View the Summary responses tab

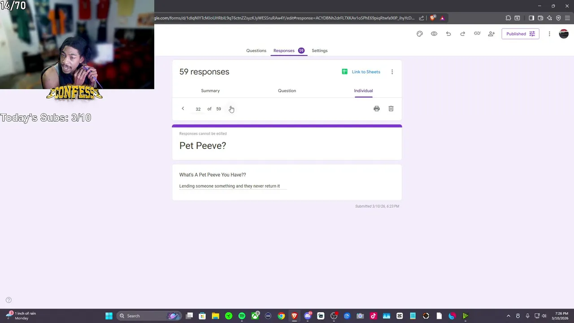click(210, 91)
